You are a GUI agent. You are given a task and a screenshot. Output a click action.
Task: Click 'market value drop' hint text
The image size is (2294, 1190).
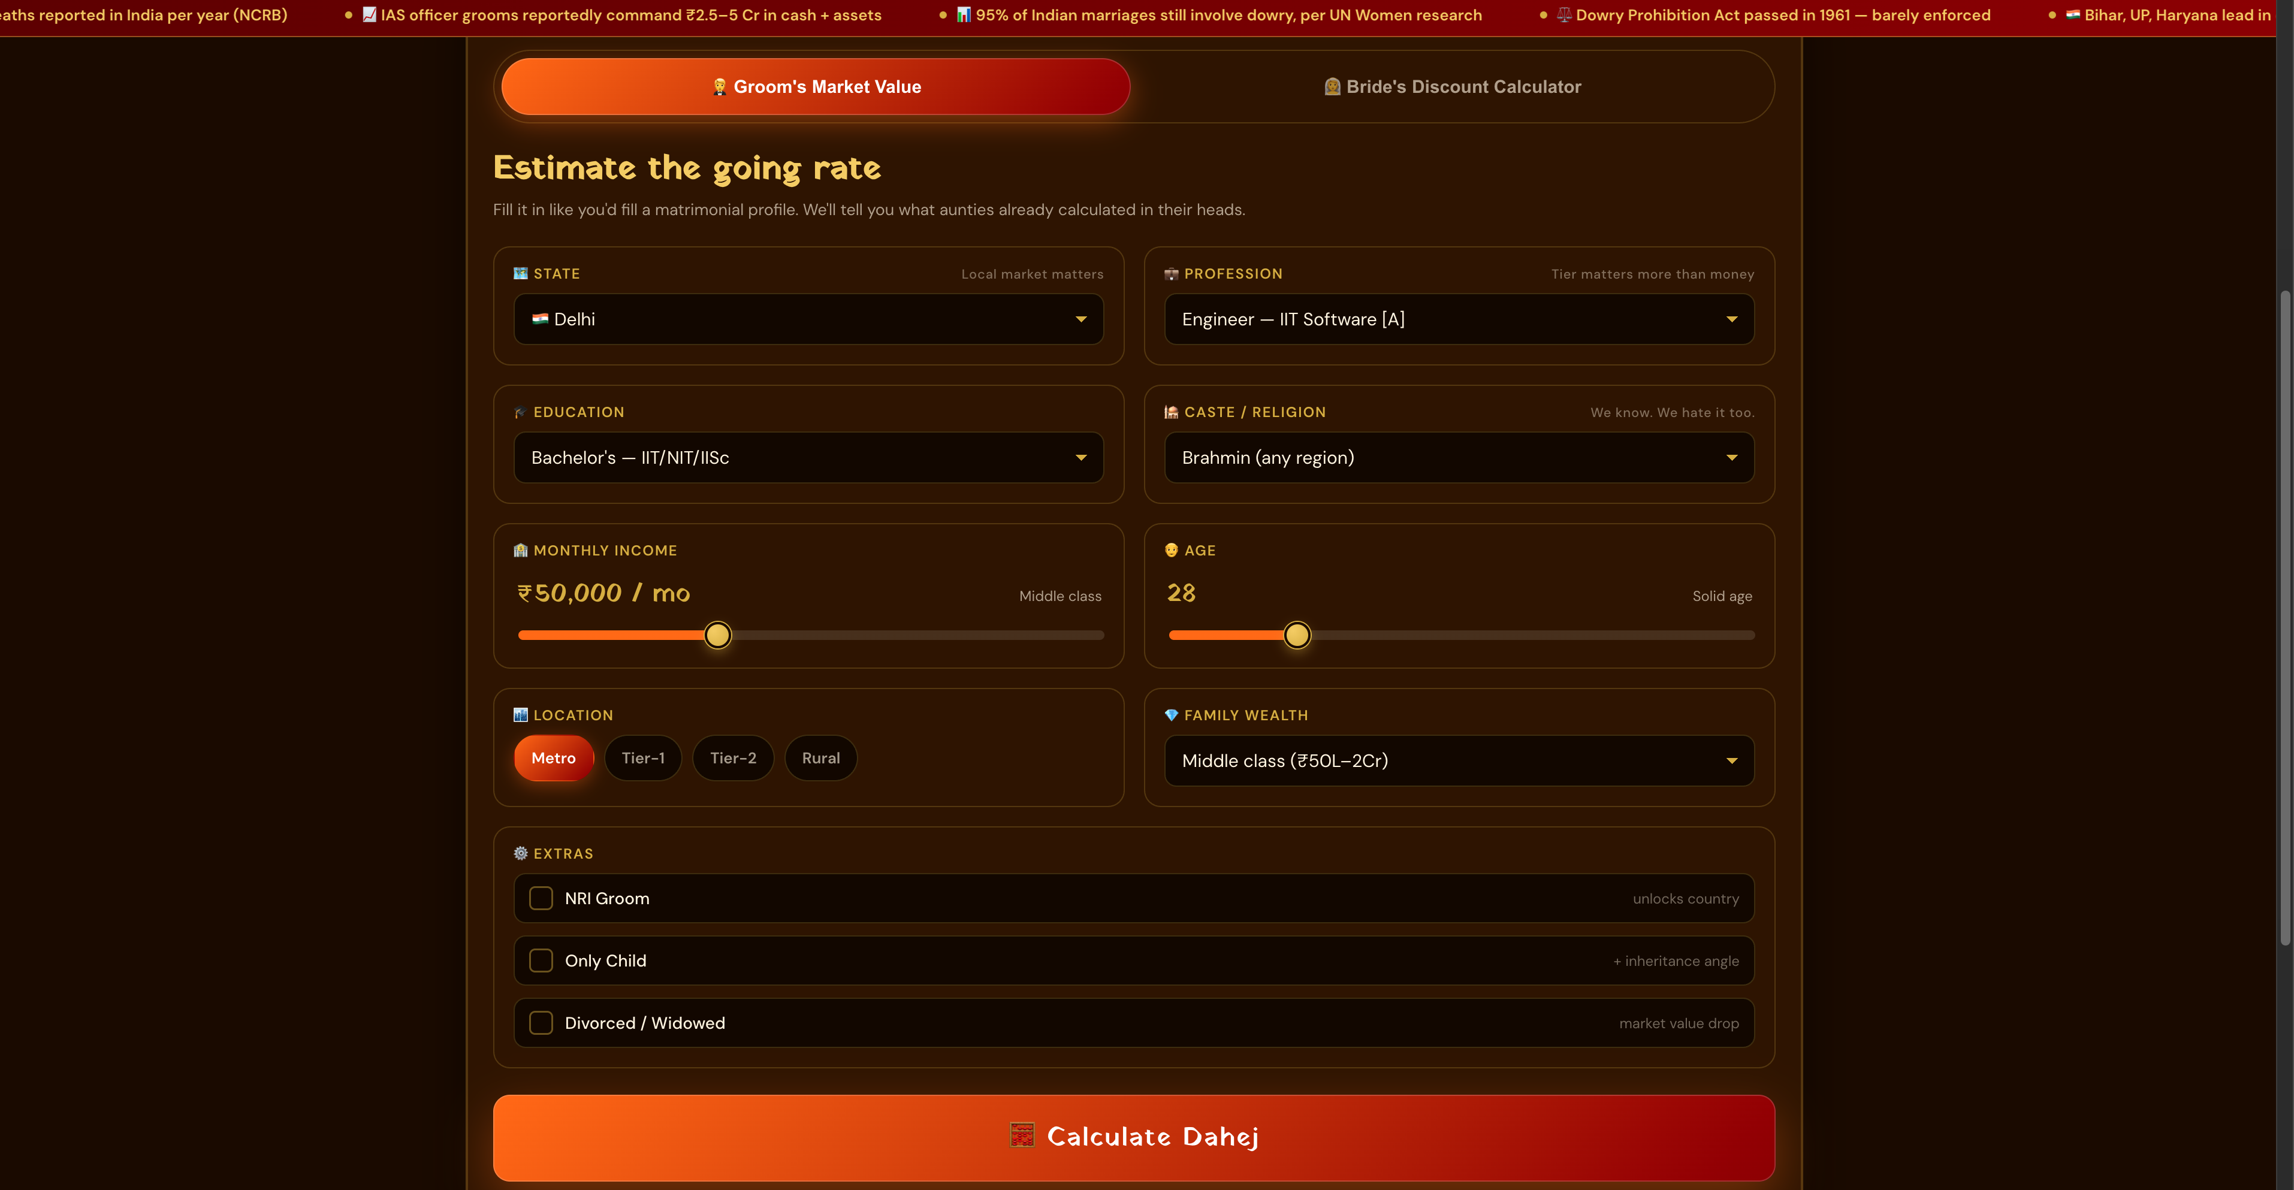click(x=1679, y=1023)
